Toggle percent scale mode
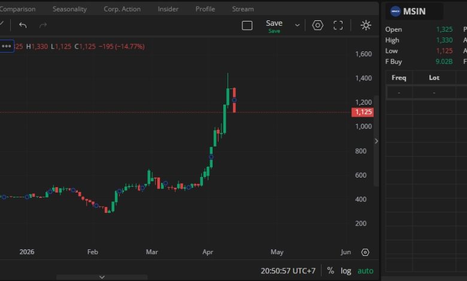Viewport: 467px width, 281px height. click(330, 271)
